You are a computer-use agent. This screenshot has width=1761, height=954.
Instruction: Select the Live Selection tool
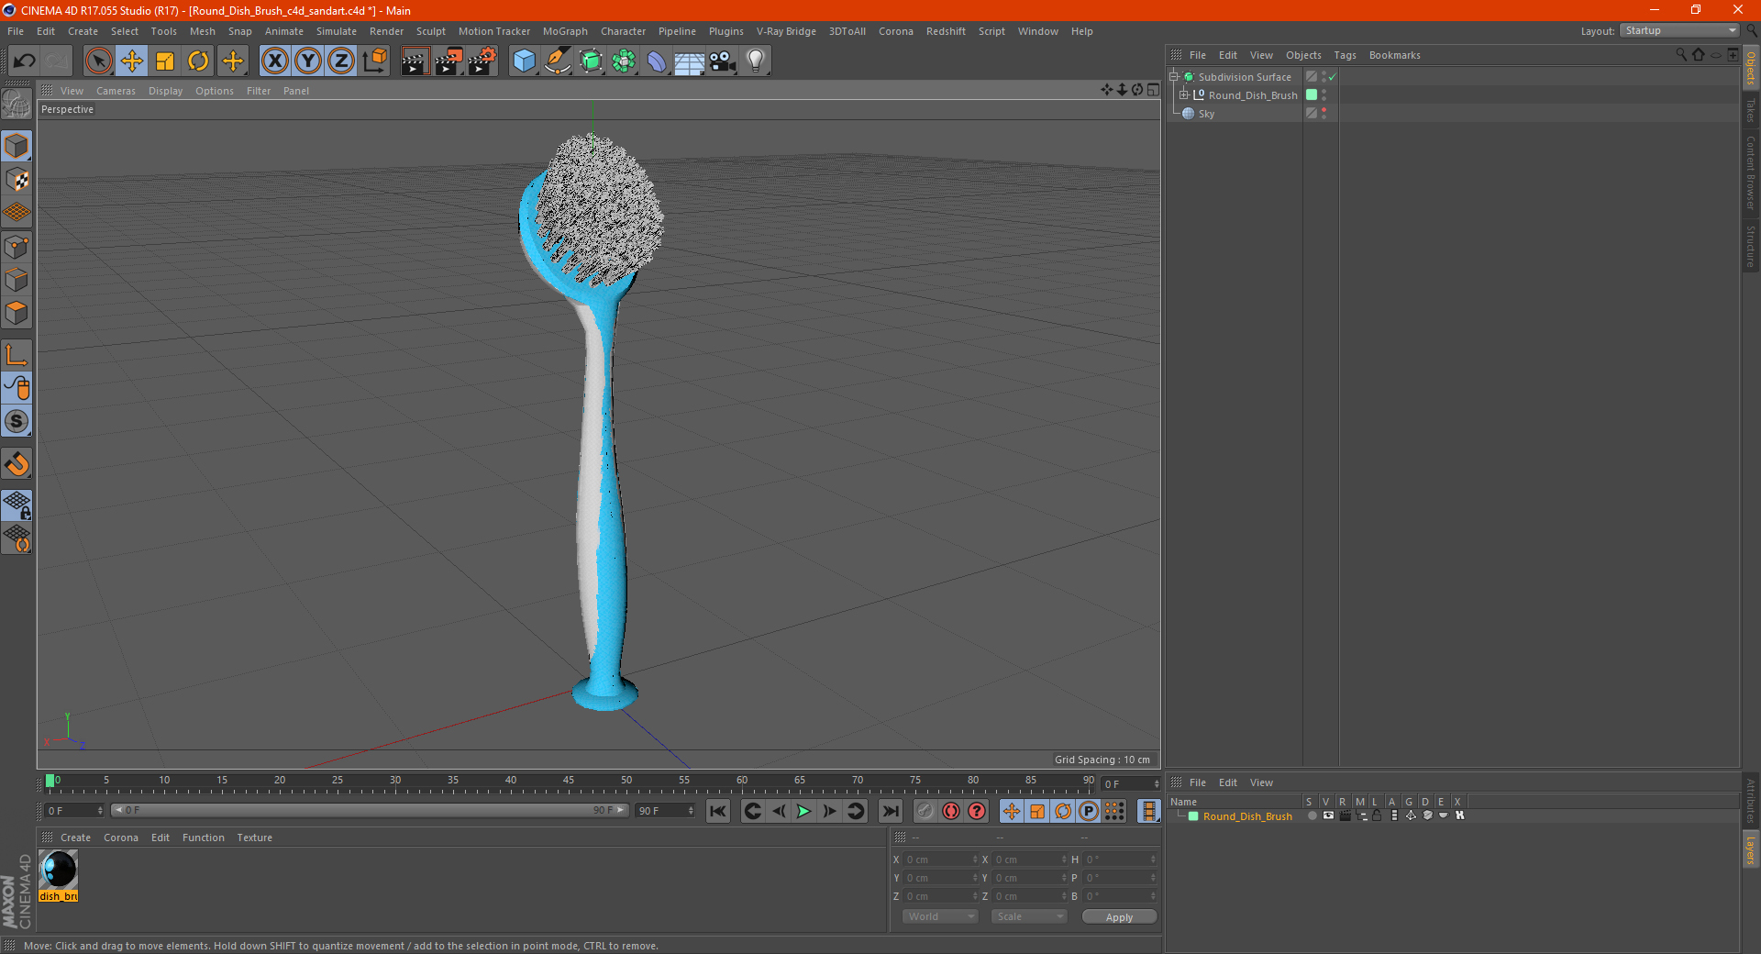click(x=98, y=61)
